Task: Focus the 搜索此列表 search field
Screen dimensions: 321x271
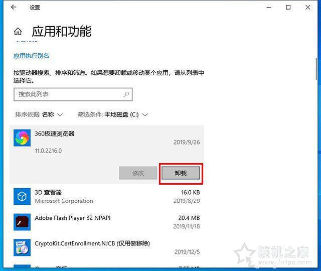Action: [x=73, y=94]
